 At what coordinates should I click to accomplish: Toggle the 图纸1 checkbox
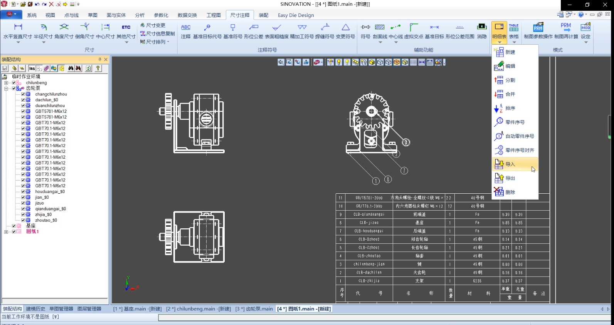[x=14, y=232]
